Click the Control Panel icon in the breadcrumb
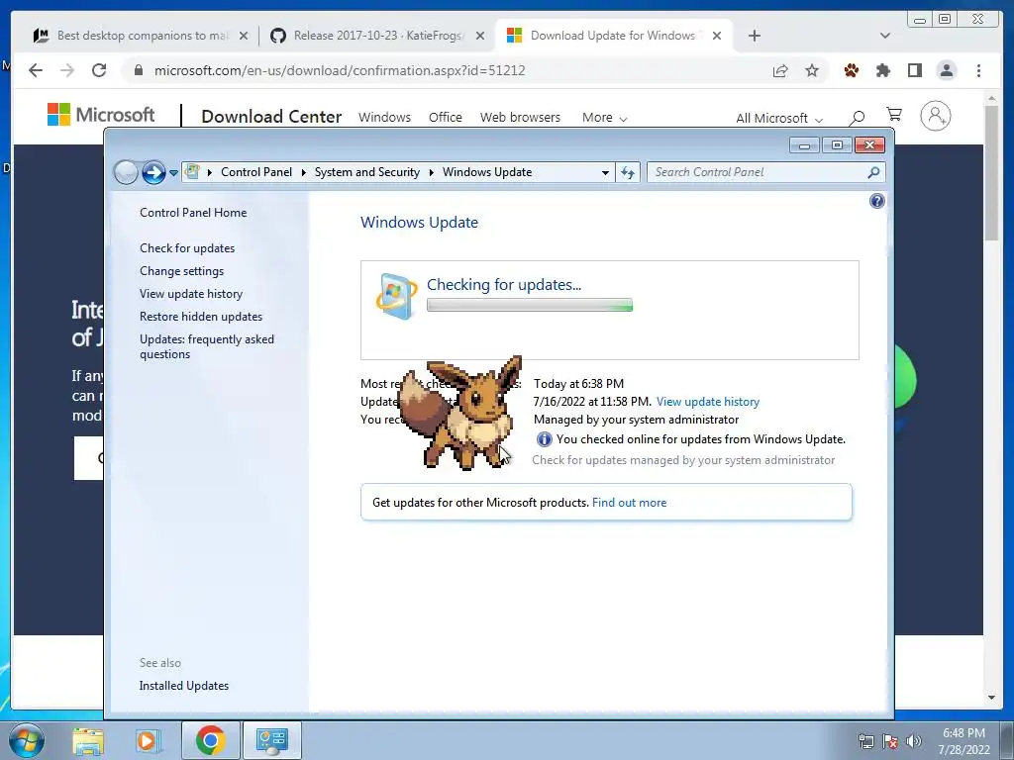The width and height of the screenshot is (1014, 760). pyautogui.click(x=192, y=172)
